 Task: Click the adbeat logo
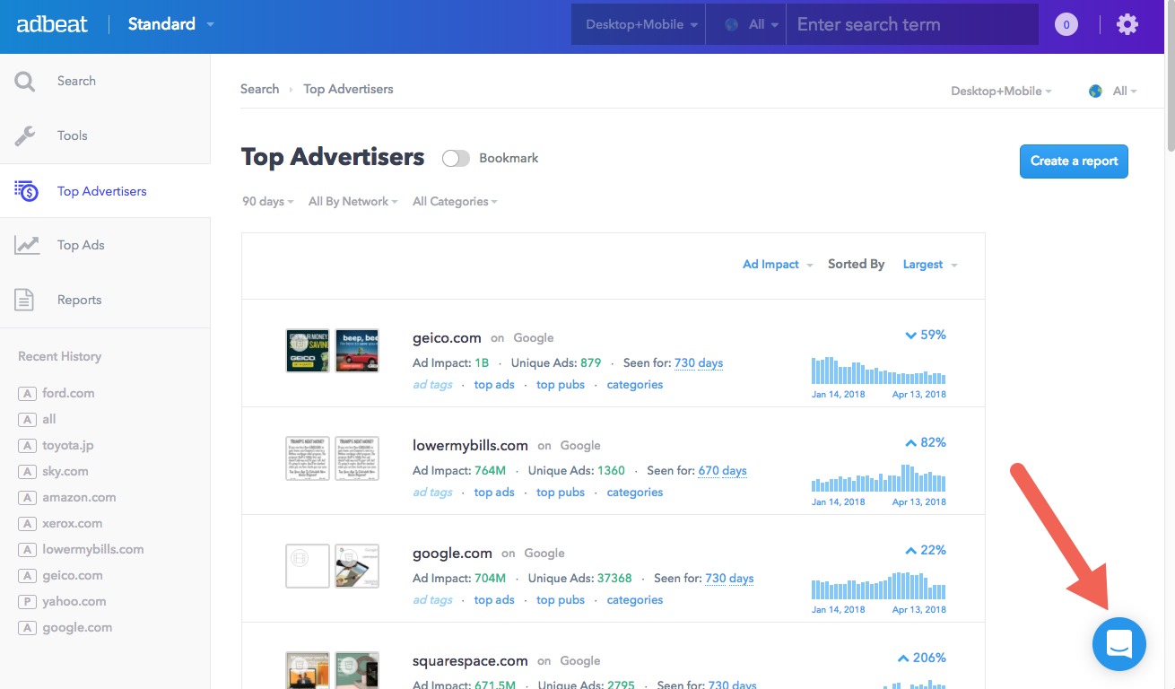(x=52, y=24)
